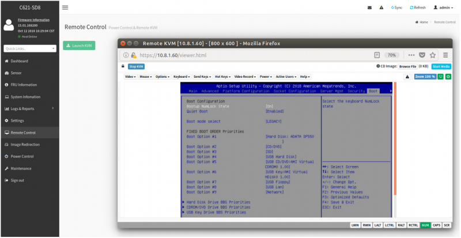Click the Zoom 100 % control
The width and height of the screenshot is (461, 238).
point(425,77)
